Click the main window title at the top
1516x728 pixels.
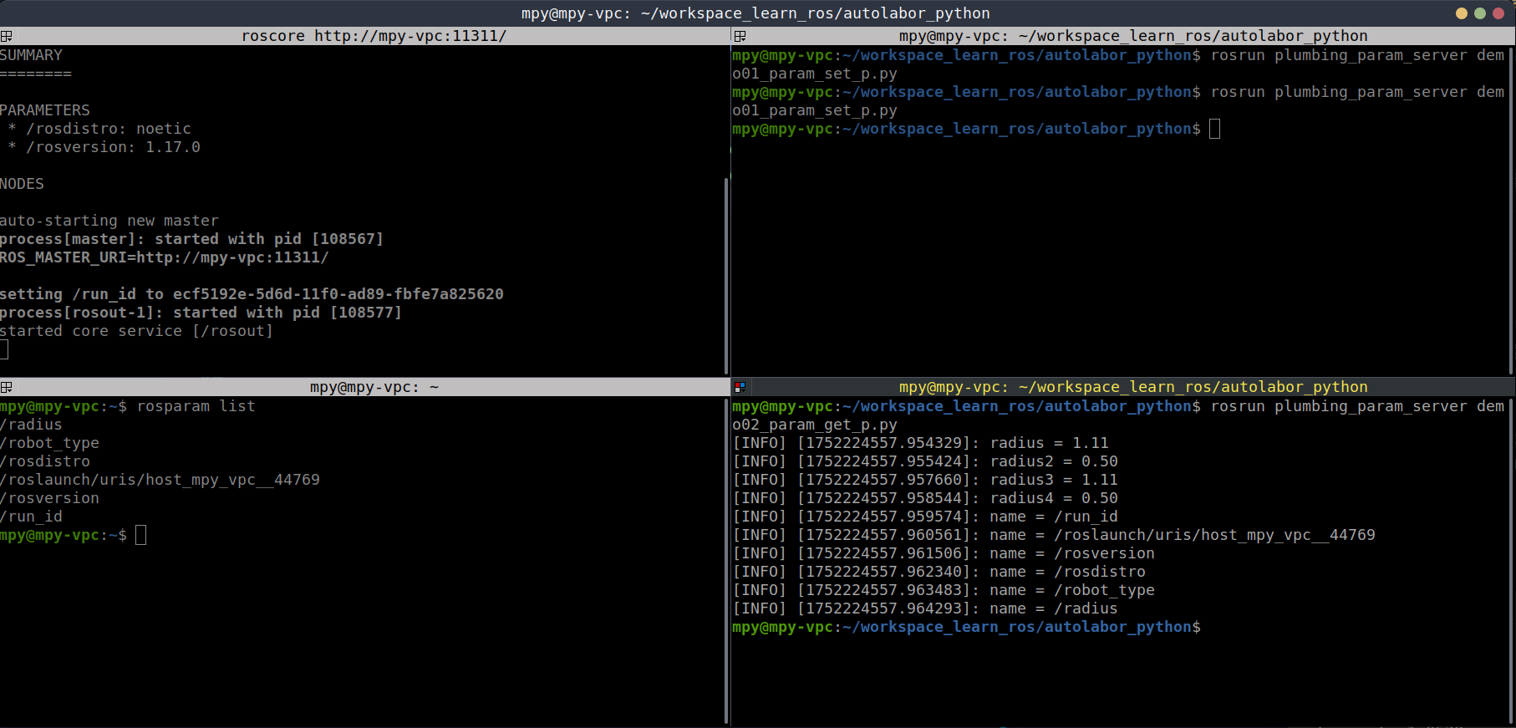coord(755,13)
